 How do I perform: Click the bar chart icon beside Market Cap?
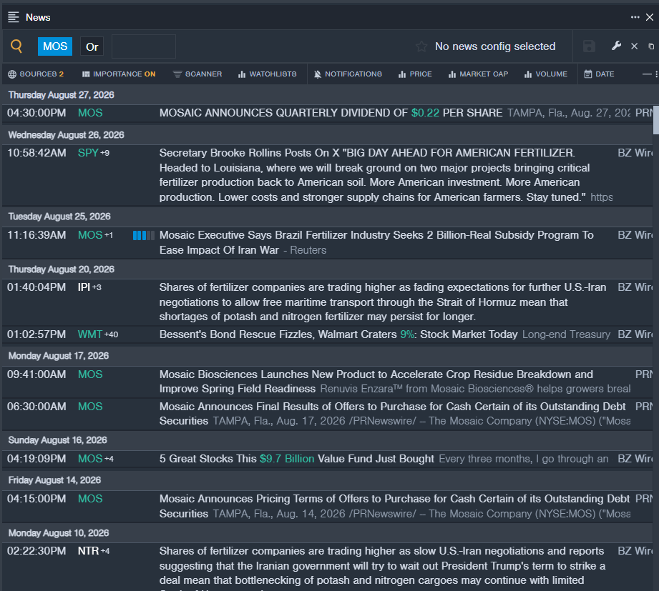pyautogui.click(x=451, y=74)
